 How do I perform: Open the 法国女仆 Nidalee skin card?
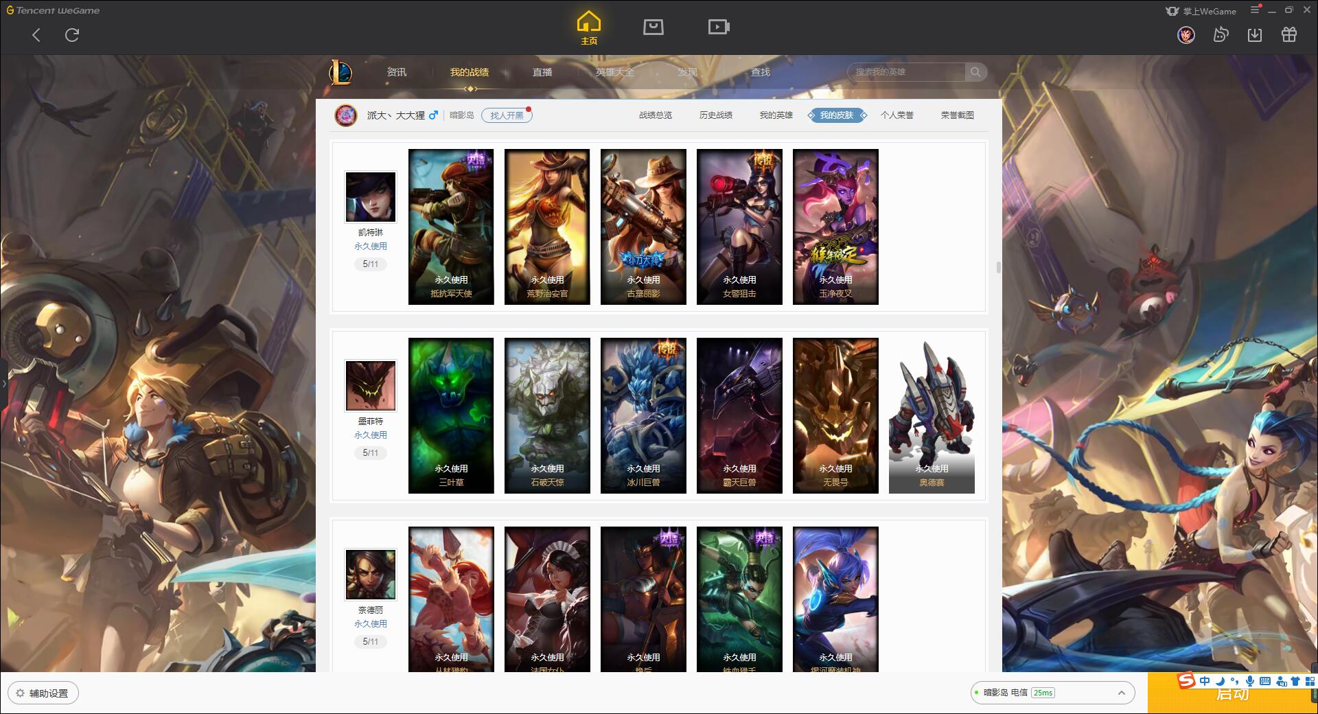547,599
